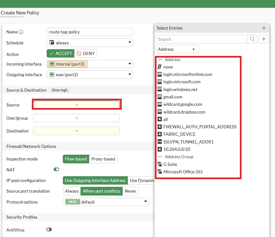Click the Name field containing route-tag-policy
The height and width of the screenshot is (237, 275).
pyautogui.click(x=90, y=32)
